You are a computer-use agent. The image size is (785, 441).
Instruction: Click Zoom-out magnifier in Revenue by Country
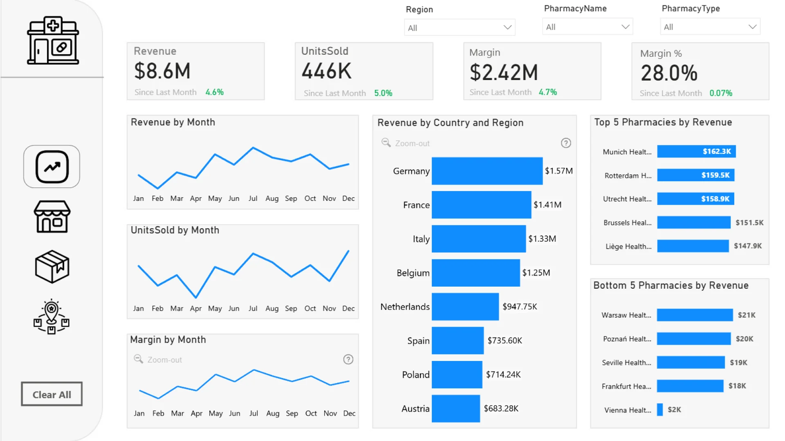click(x=386, y=143)
